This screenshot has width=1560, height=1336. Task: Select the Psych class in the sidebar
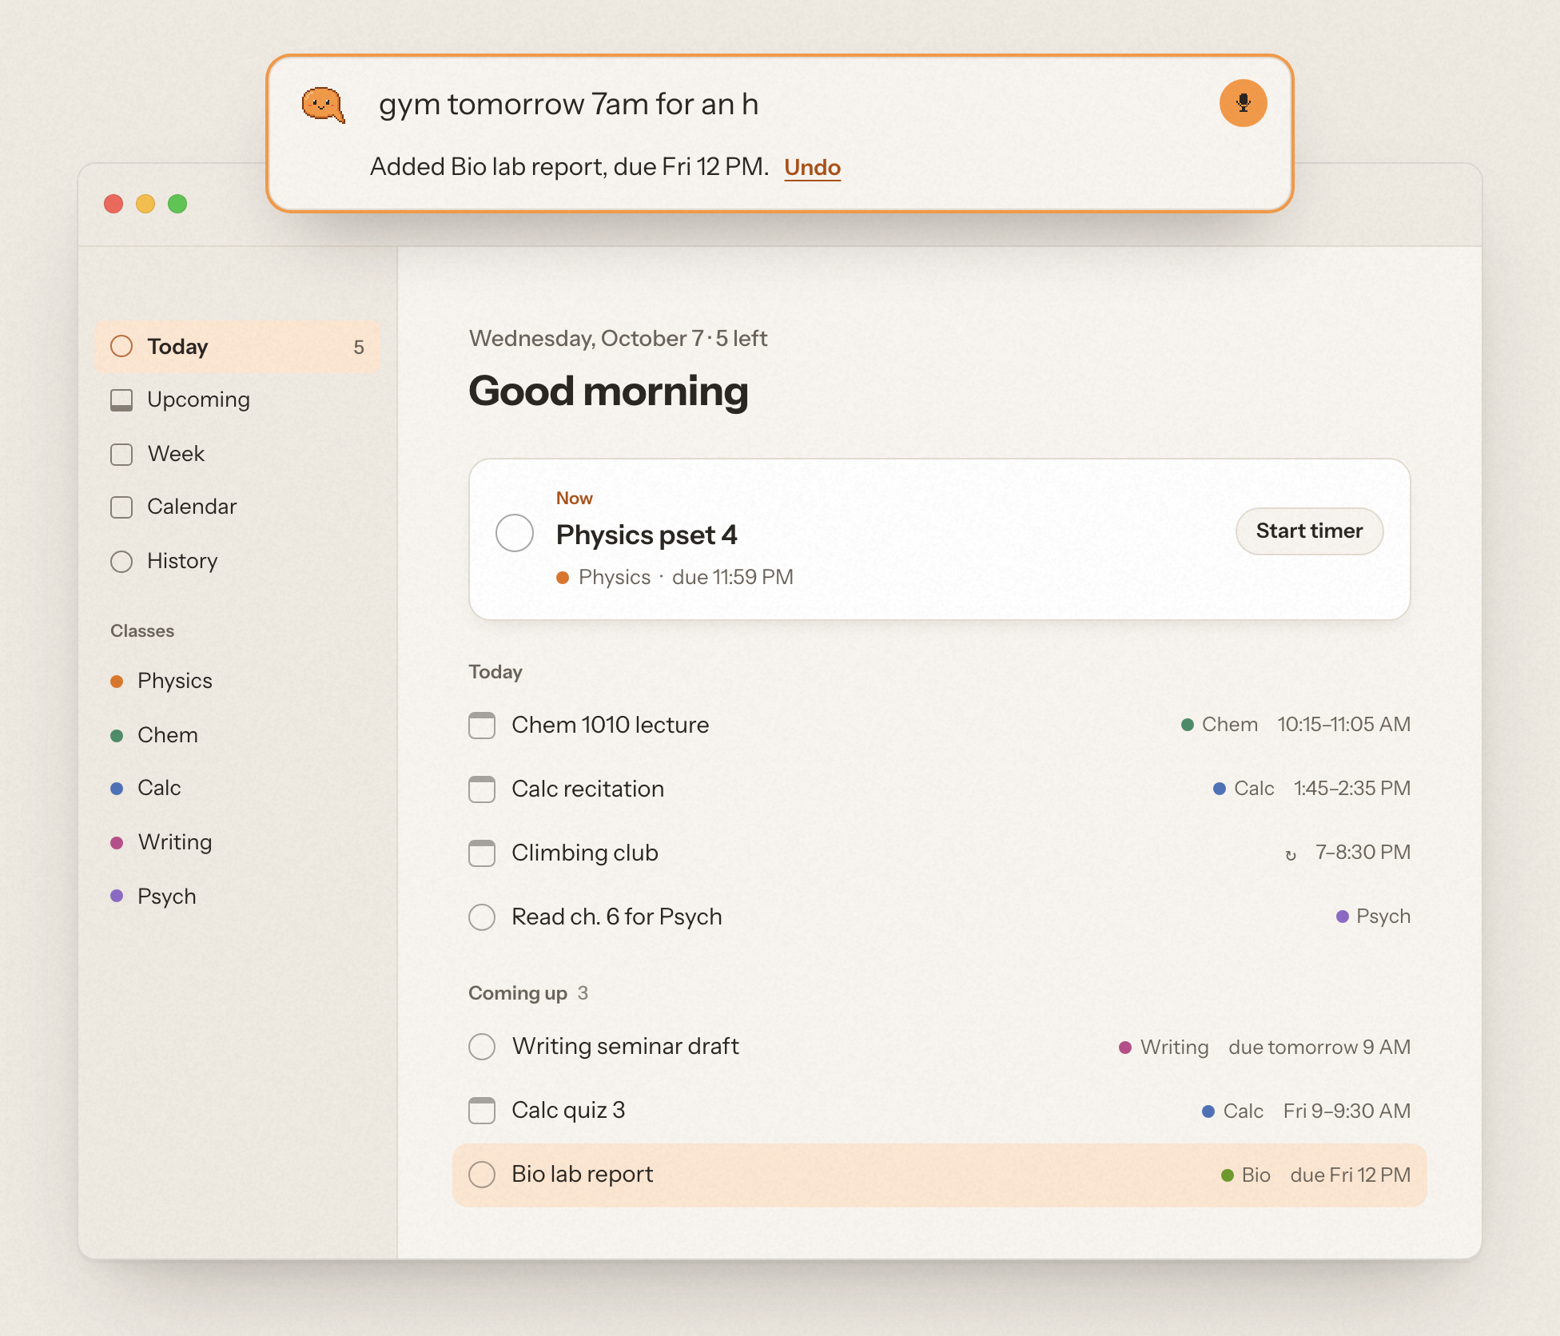(237, 897)
